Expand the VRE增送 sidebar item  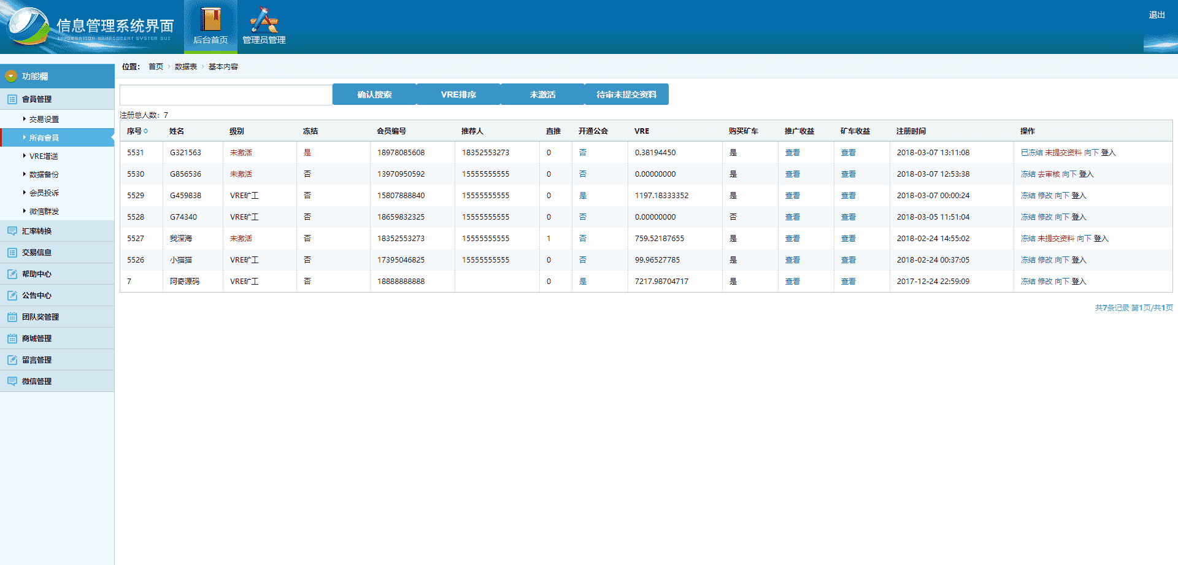44,156
